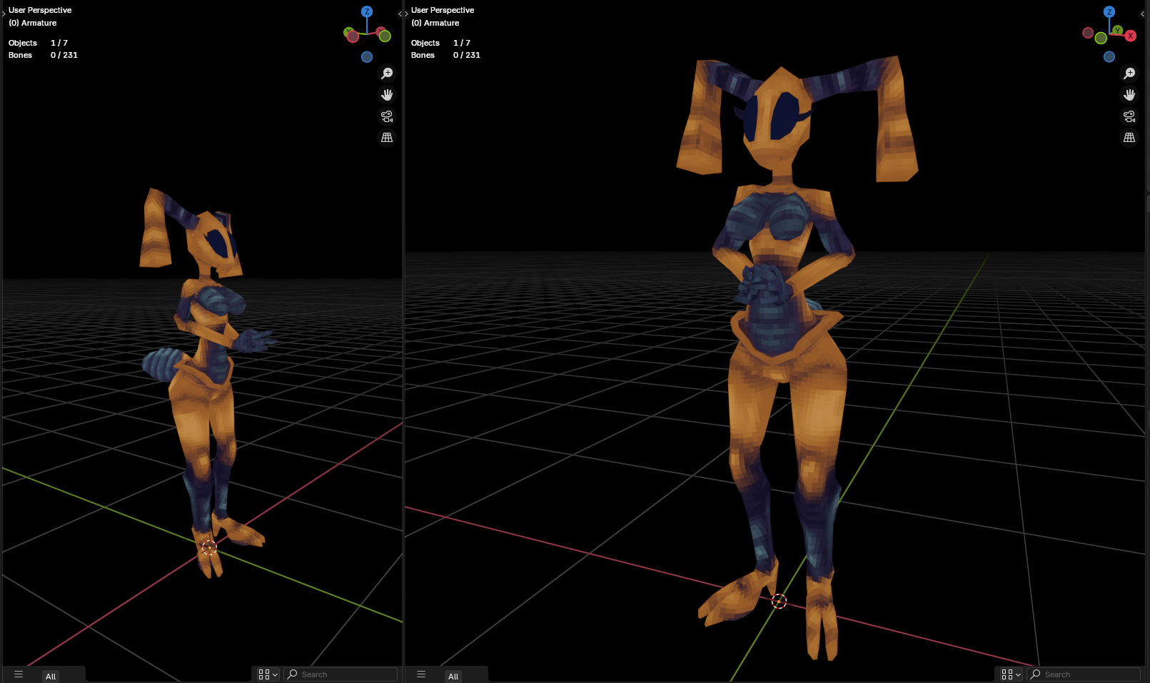Click 'Bones' stat label in right viewport
Image resolution: width=1150 pixels, height=683 pixels.
tap(423, 55)
